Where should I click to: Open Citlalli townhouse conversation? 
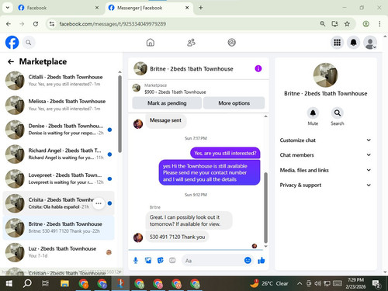click(58, 81)
